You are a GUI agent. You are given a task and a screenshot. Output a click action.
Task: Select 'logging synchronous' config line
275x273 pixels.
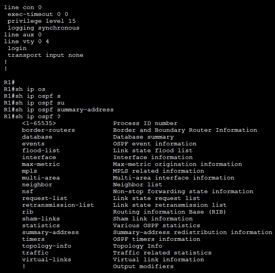coord(44,28)
